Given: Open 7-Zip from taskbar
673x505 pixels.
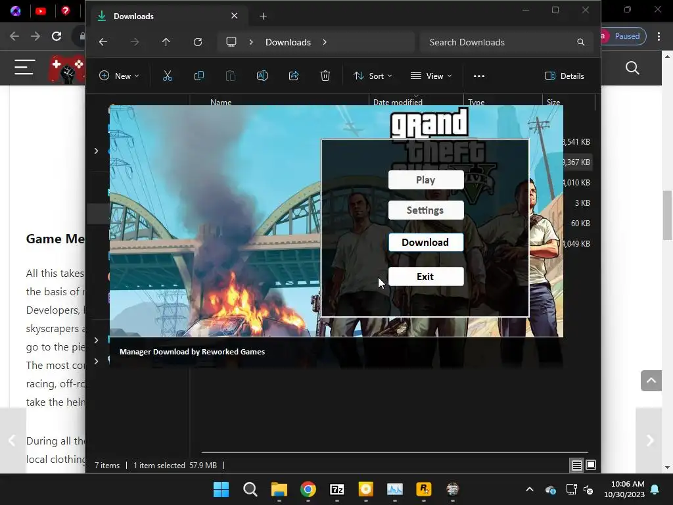Looking at the screenshot, I should (337, 489).
